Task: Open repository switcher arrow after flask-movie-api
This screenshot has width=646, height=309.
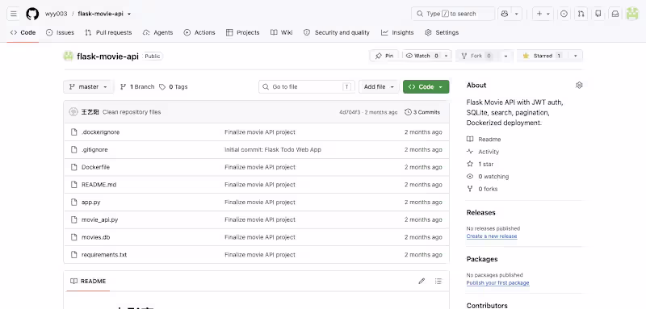Action: tap(129, 14)
